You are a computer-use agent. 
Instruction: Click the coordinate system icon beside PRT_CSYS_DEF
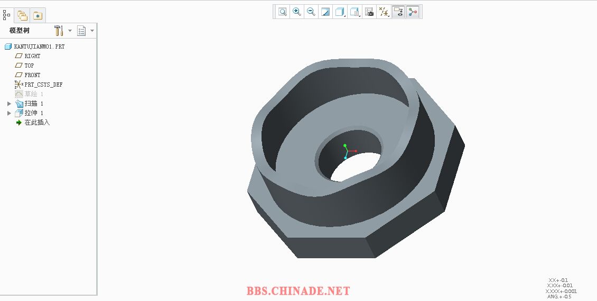18,84
